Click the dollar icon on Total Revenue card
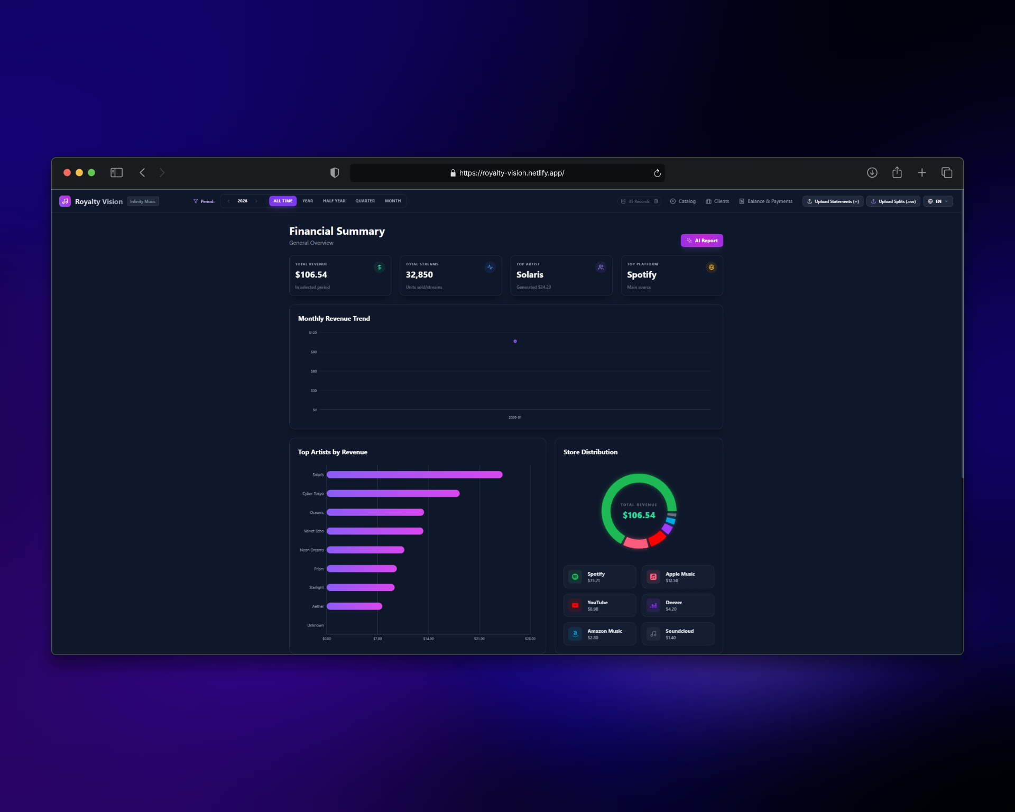 (x=379, y=267)
